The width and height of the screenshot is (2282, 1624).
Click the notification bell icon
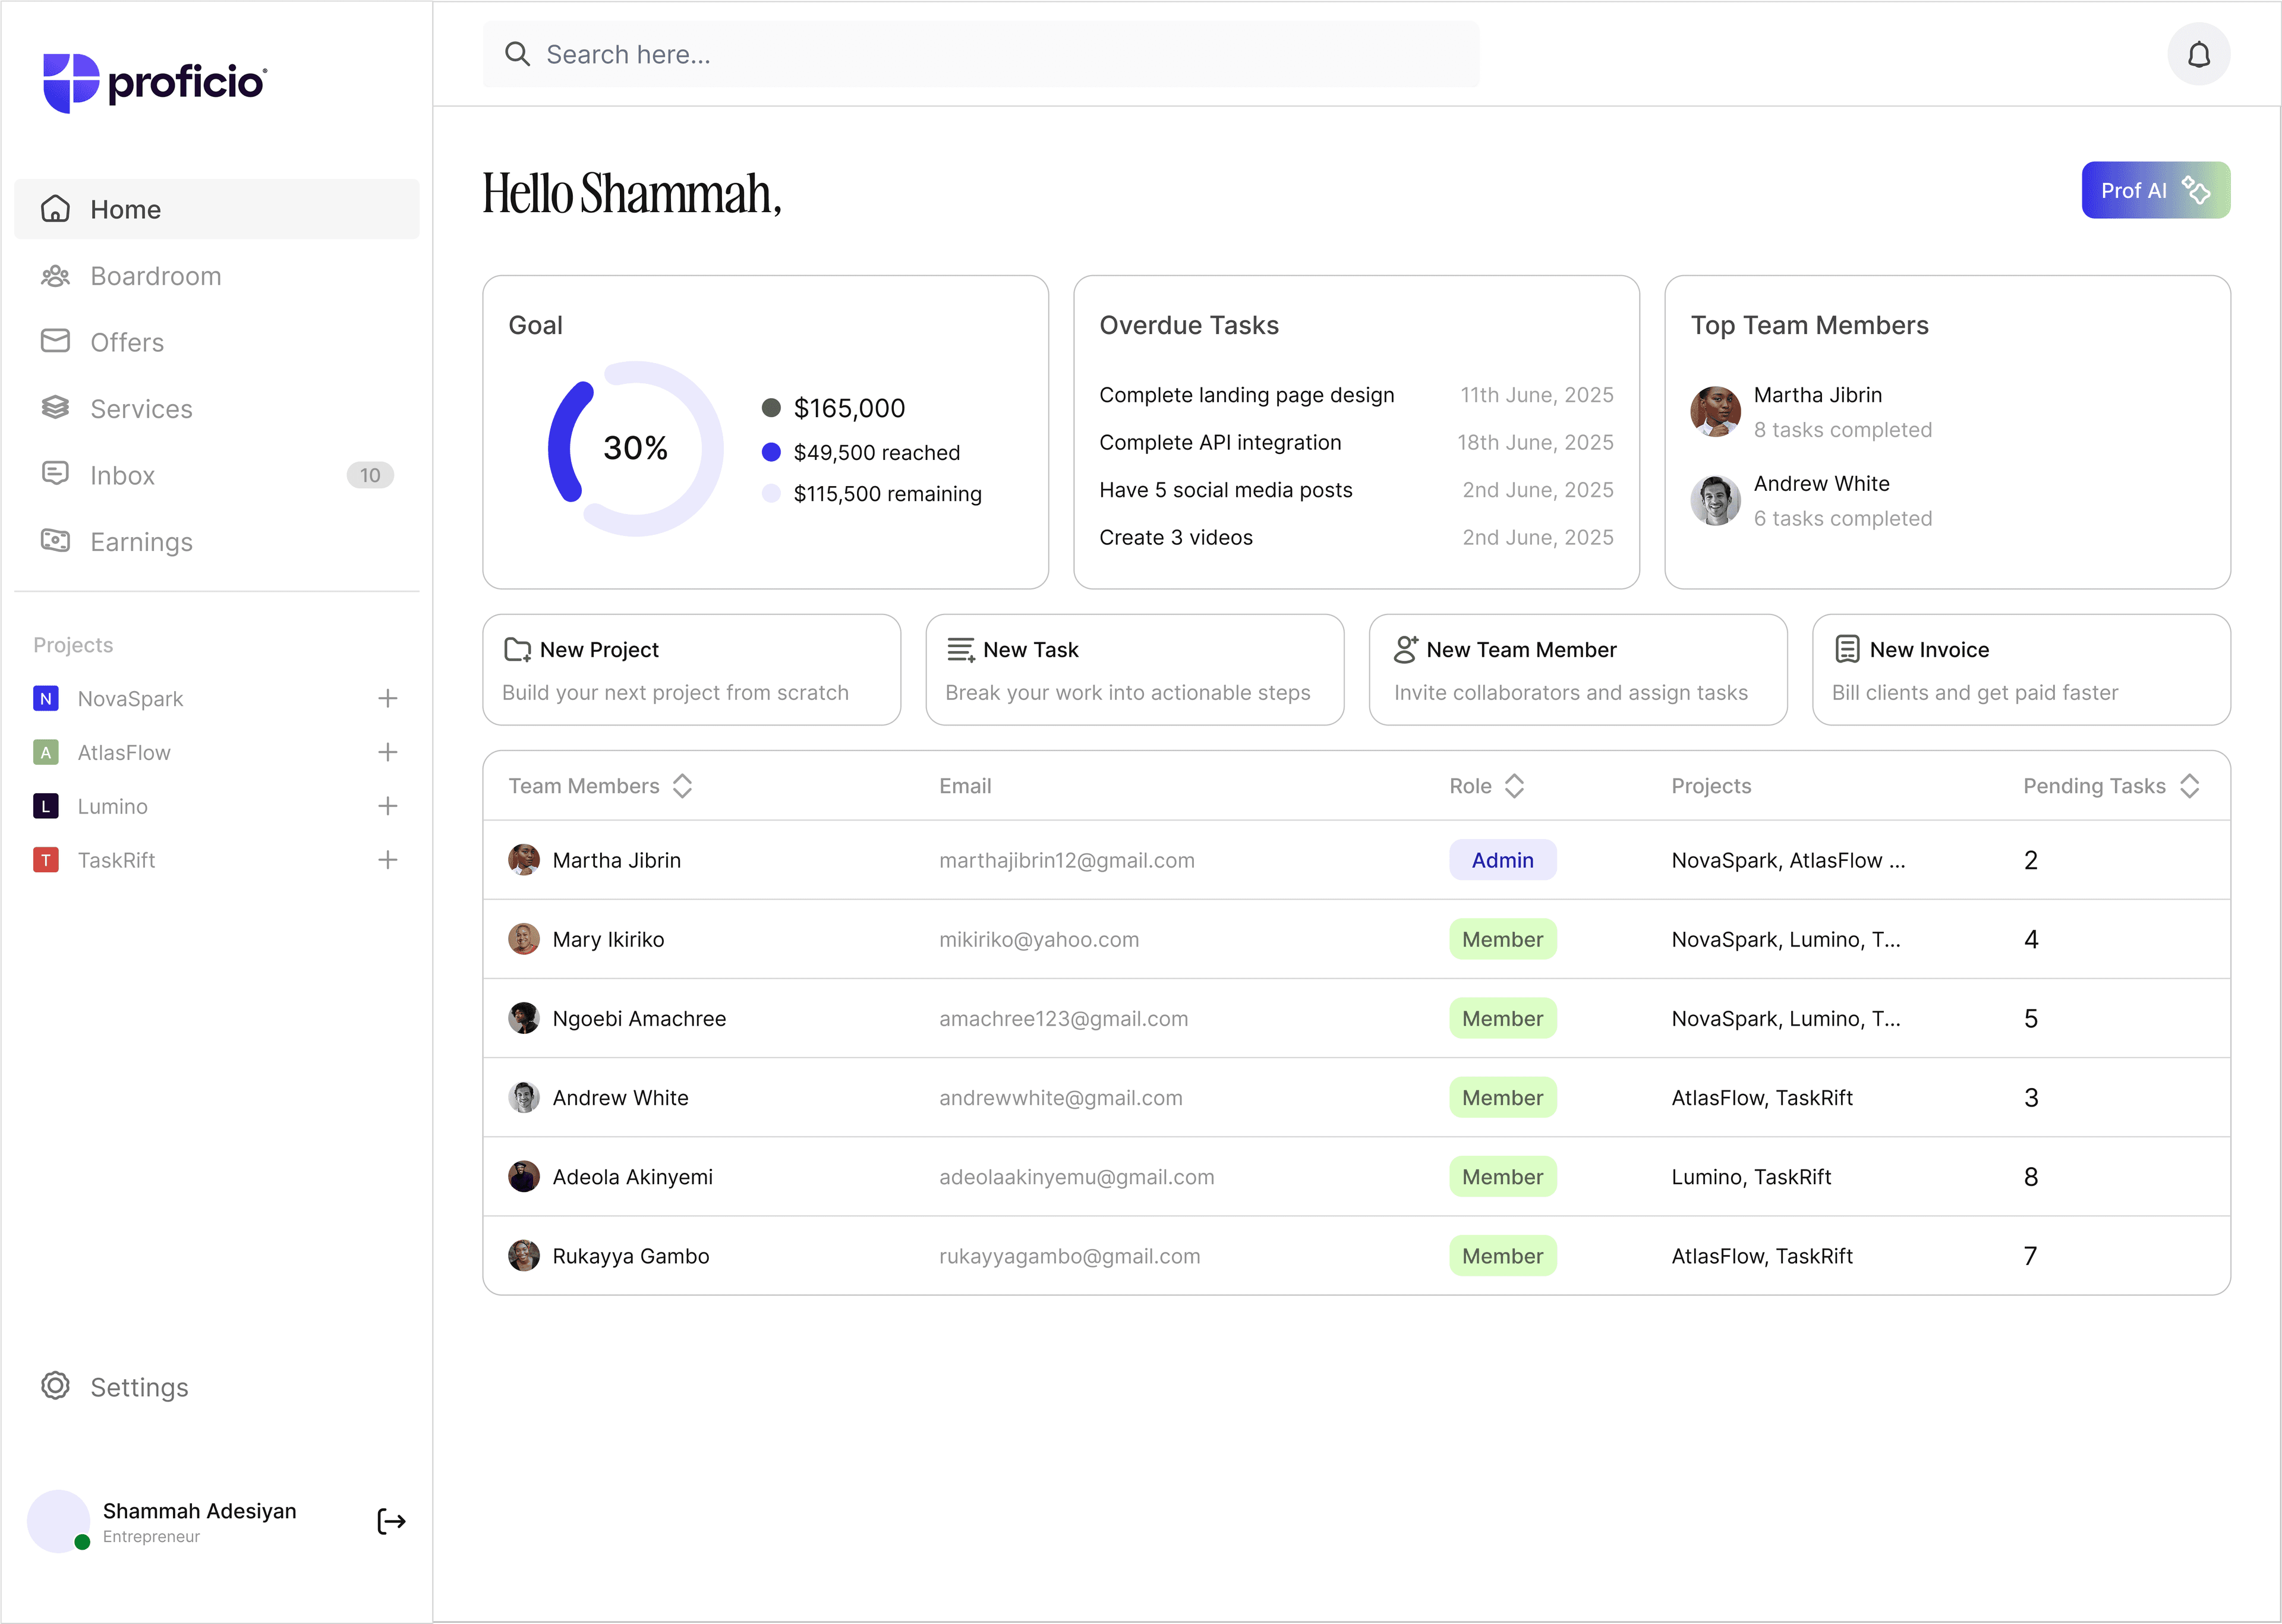point(2198,54)
